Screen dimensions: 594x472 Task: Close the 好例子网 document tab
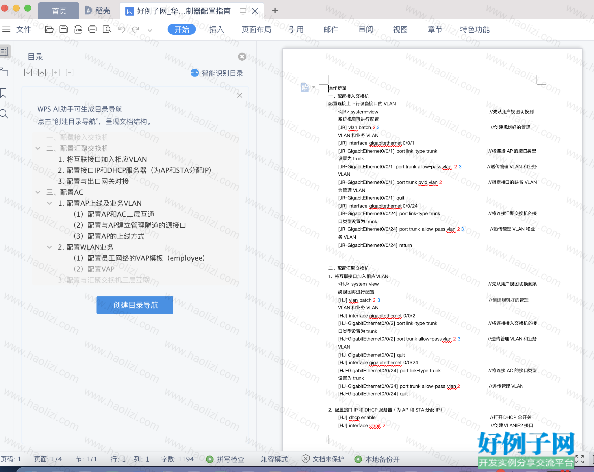click(255, 11)
